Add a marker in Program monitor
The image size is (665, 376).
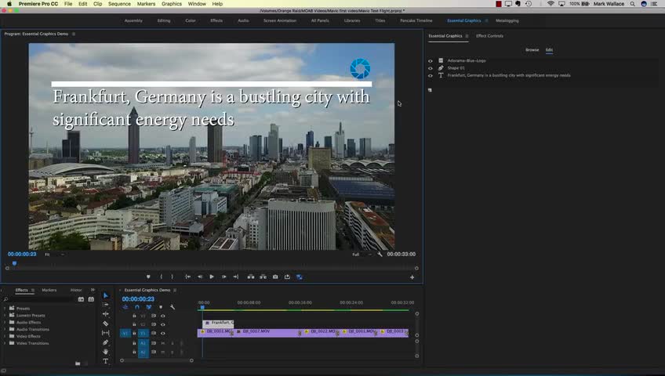(148, 277)
